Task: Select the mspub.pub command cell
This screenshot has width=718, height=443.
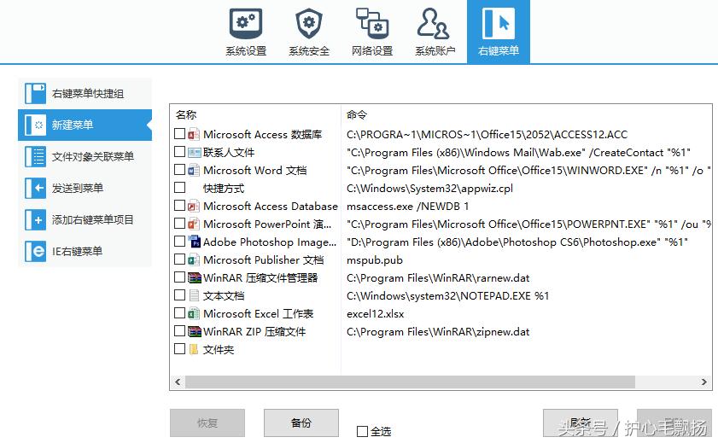Action: 375,260
